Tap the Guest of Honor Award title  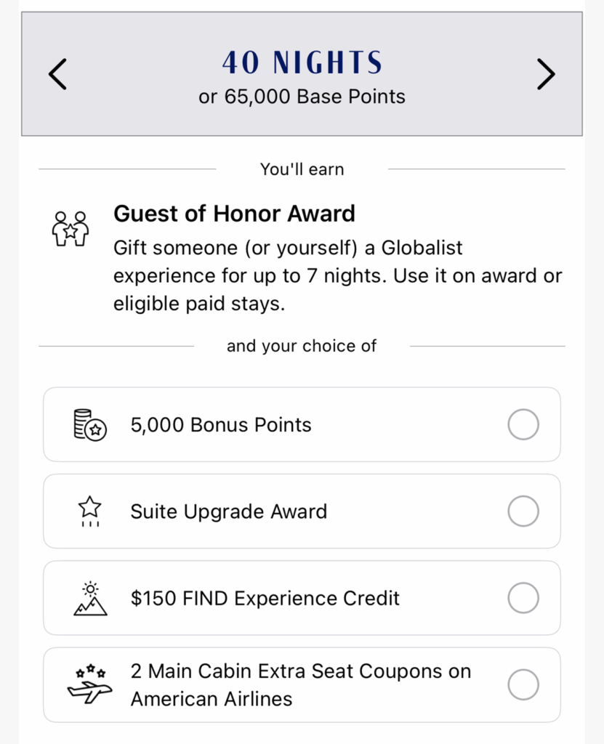(x=234, y=214)
